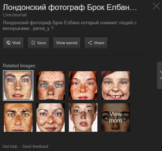The height and width of the screenshot is (151, 162).
Task: Open the thumbnail of the face with bright blue eyes
Action: (51, 85)
